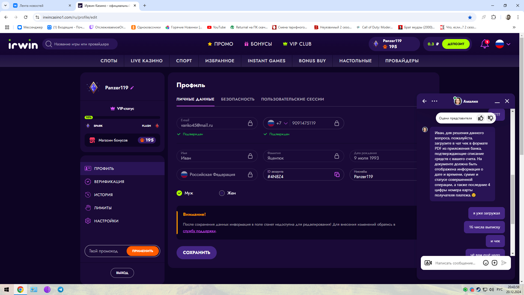Focus the game search field
Screen dimensions: 524x295
click(80, 44)
